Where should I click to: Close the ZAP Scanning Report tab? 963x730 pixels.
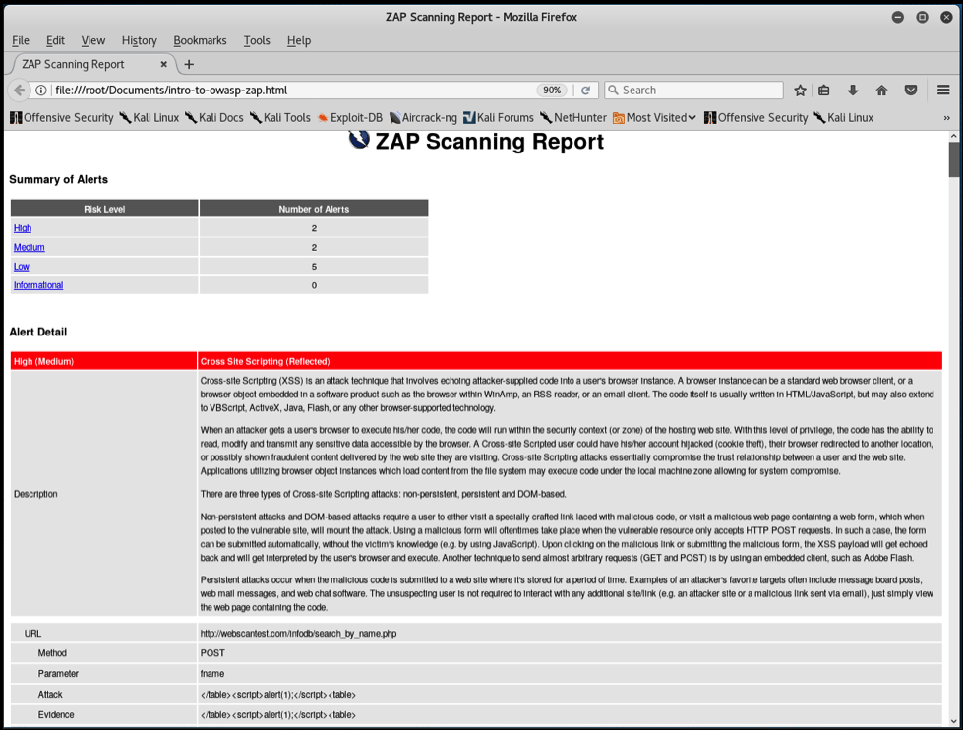[164, 64]
